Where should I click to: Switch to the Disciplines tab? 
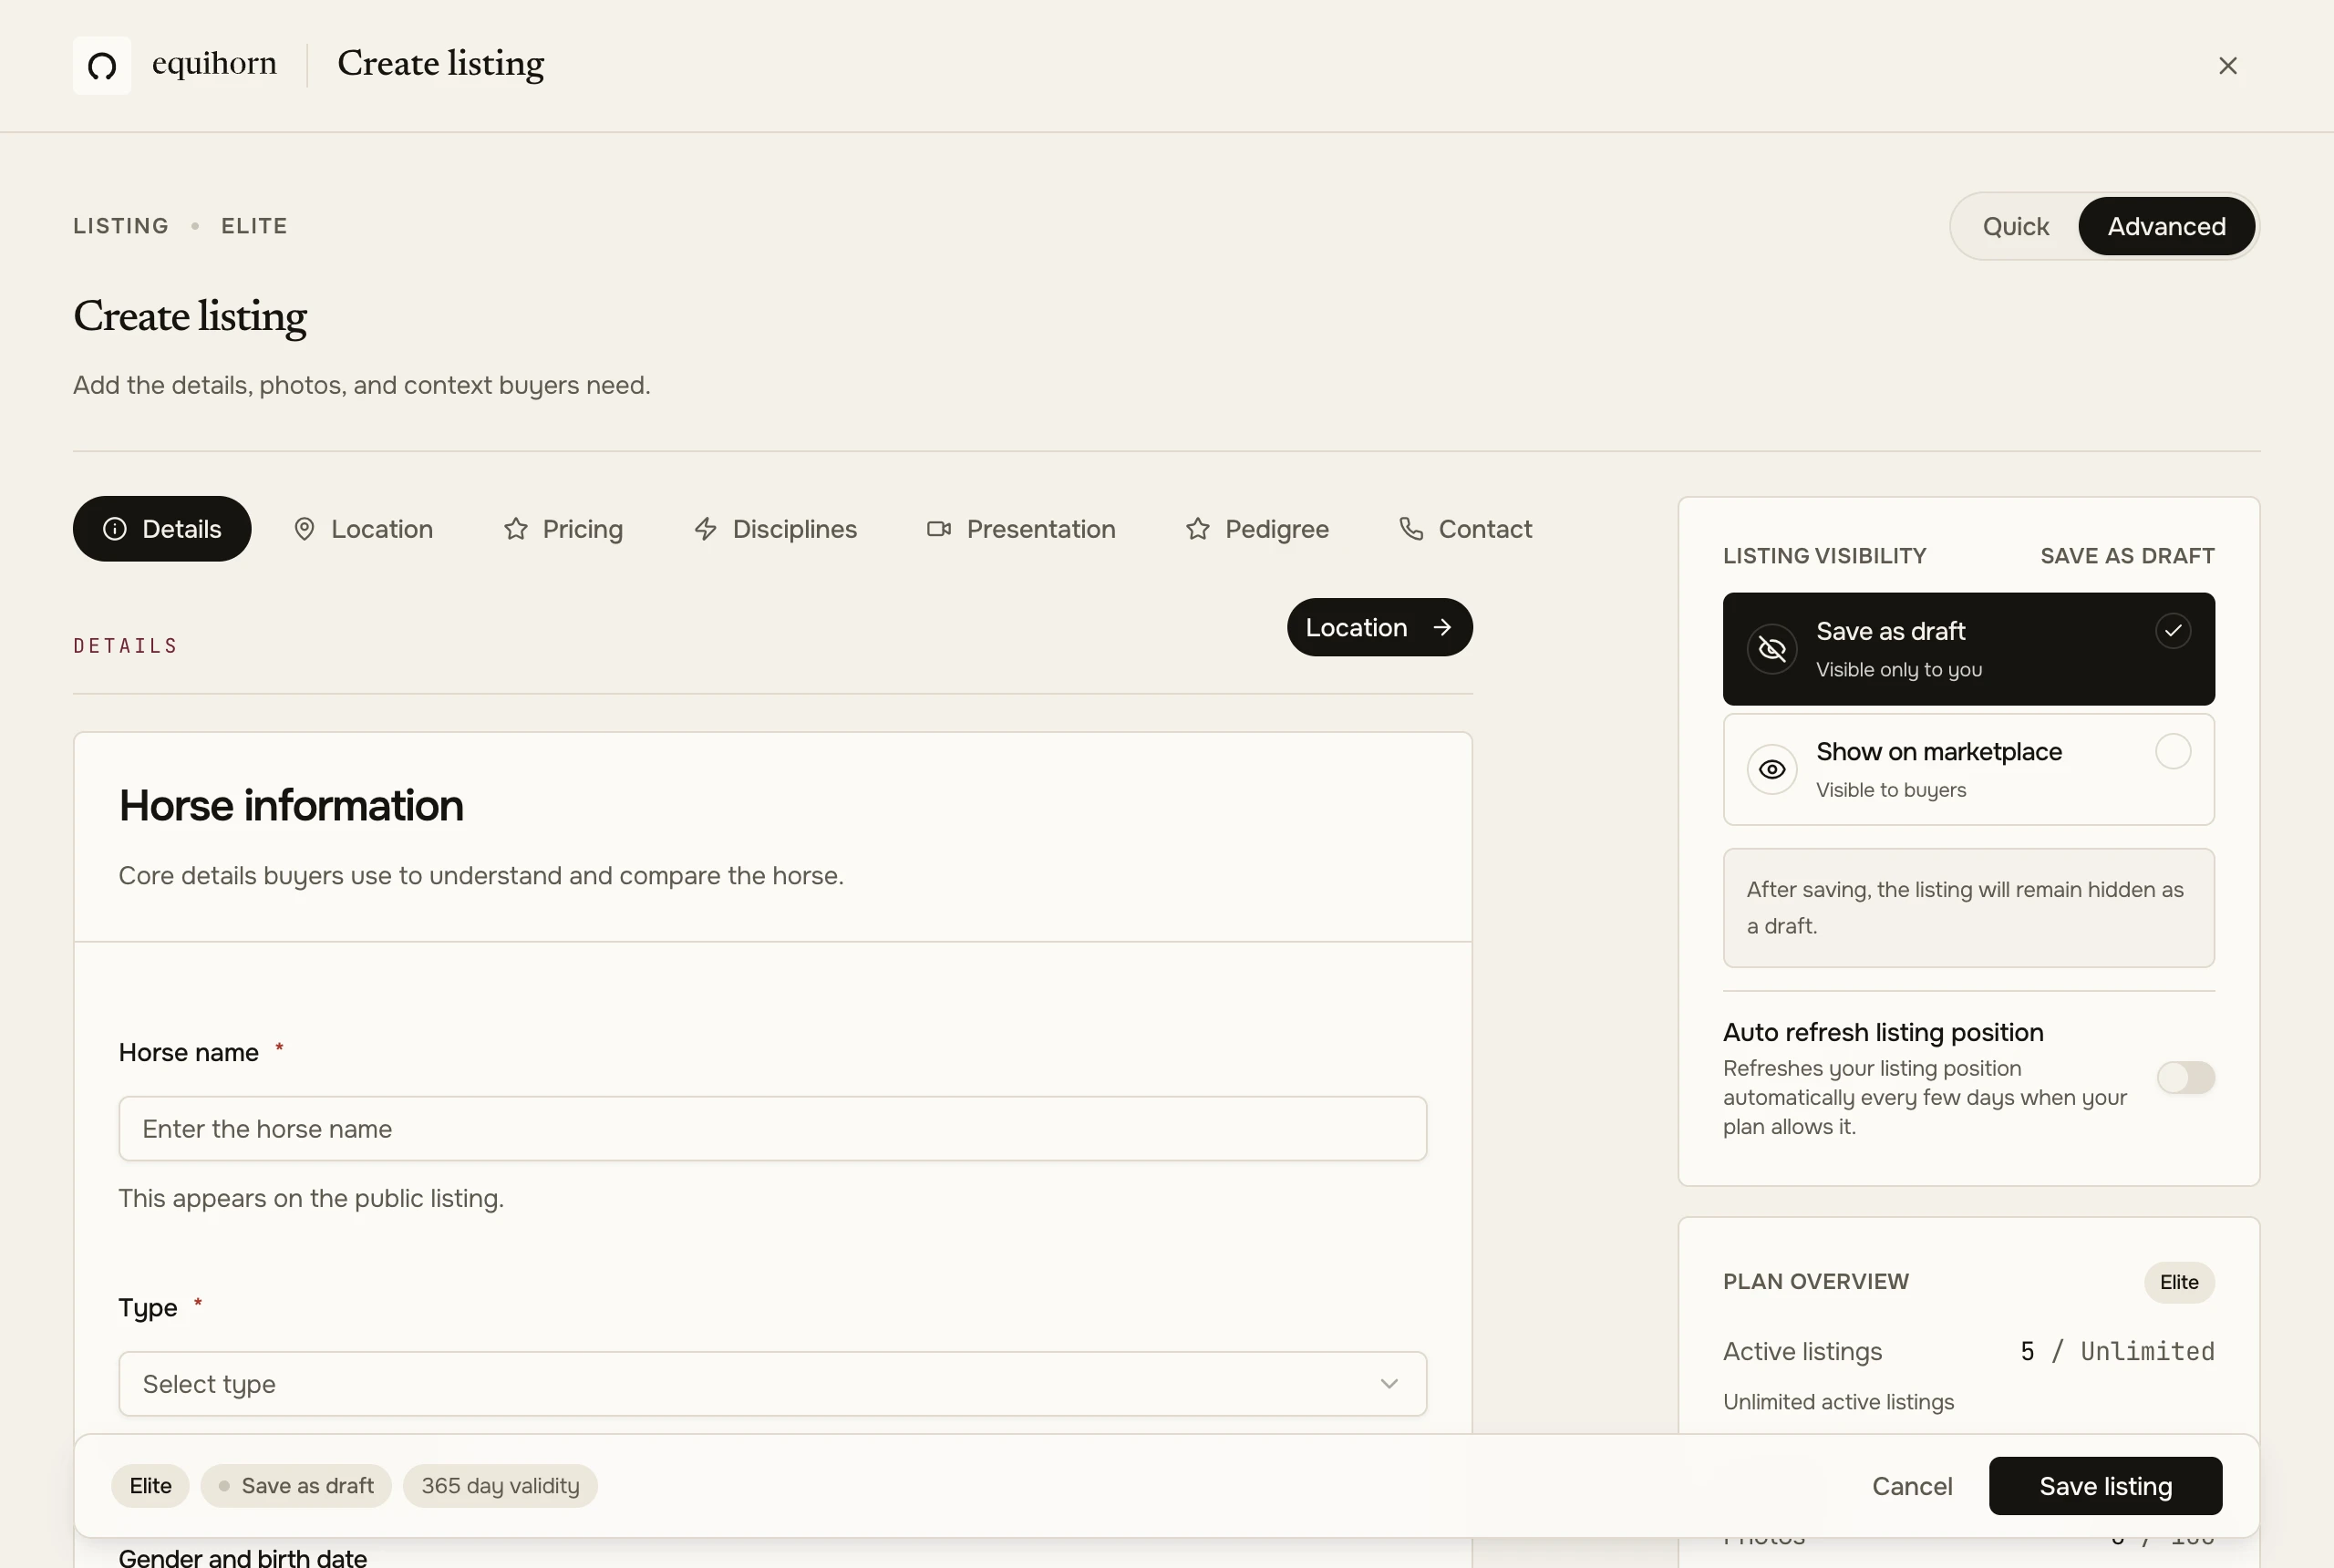775,529
